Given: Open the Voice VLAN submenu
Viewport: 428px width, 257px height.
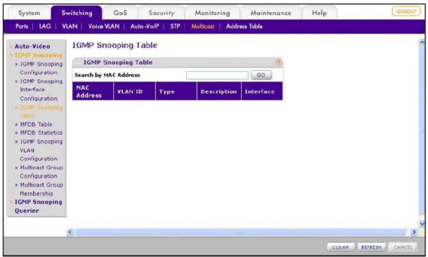Looking at the screenshot, I should pyautogui.click(x=104, y=26).
